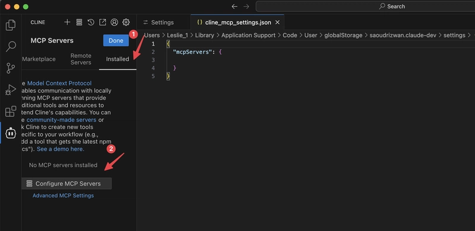The height and width of the screenshot is (231, 475).
Task: Select the Installed tab
Action: tap(118, 59)
